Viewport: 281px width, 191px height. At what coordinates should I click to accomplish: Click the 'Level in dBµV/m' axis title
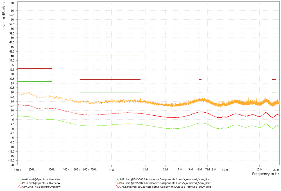[x=4, y=16]
